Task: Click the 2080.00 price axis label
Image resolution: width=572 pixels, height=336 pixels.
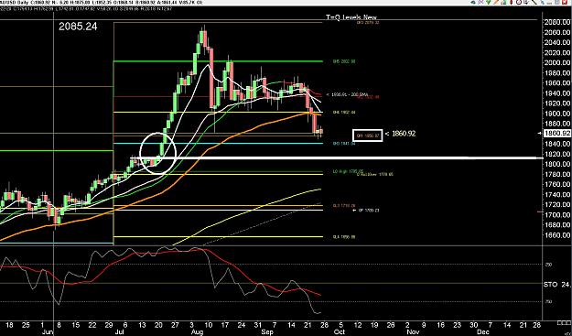Action: 557,22
